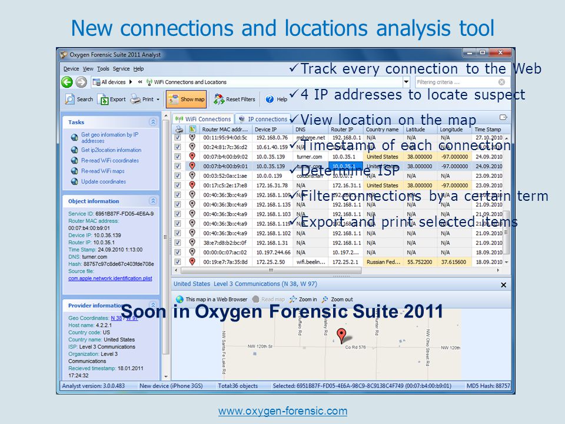Clear the filtering criteria with X icon
Screen dimensions: 565x424
[x=501, y=82]
